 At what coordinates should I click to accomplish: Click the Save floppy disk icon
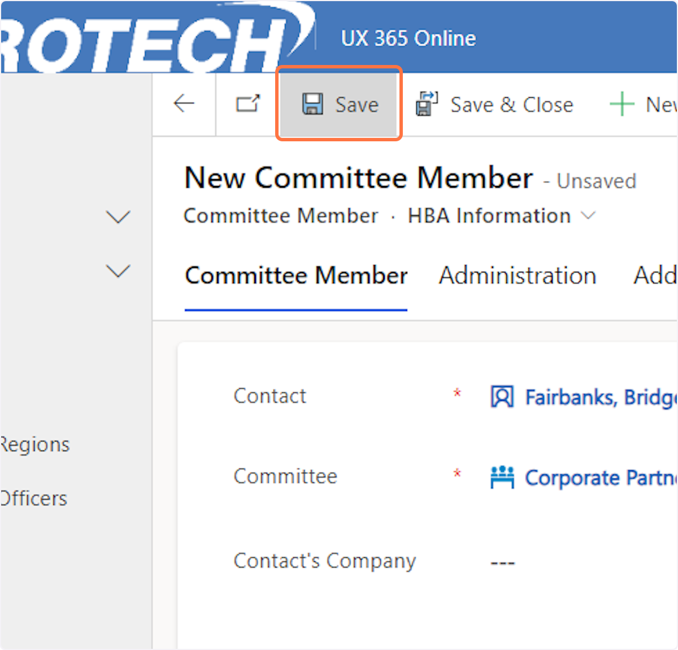312,105
